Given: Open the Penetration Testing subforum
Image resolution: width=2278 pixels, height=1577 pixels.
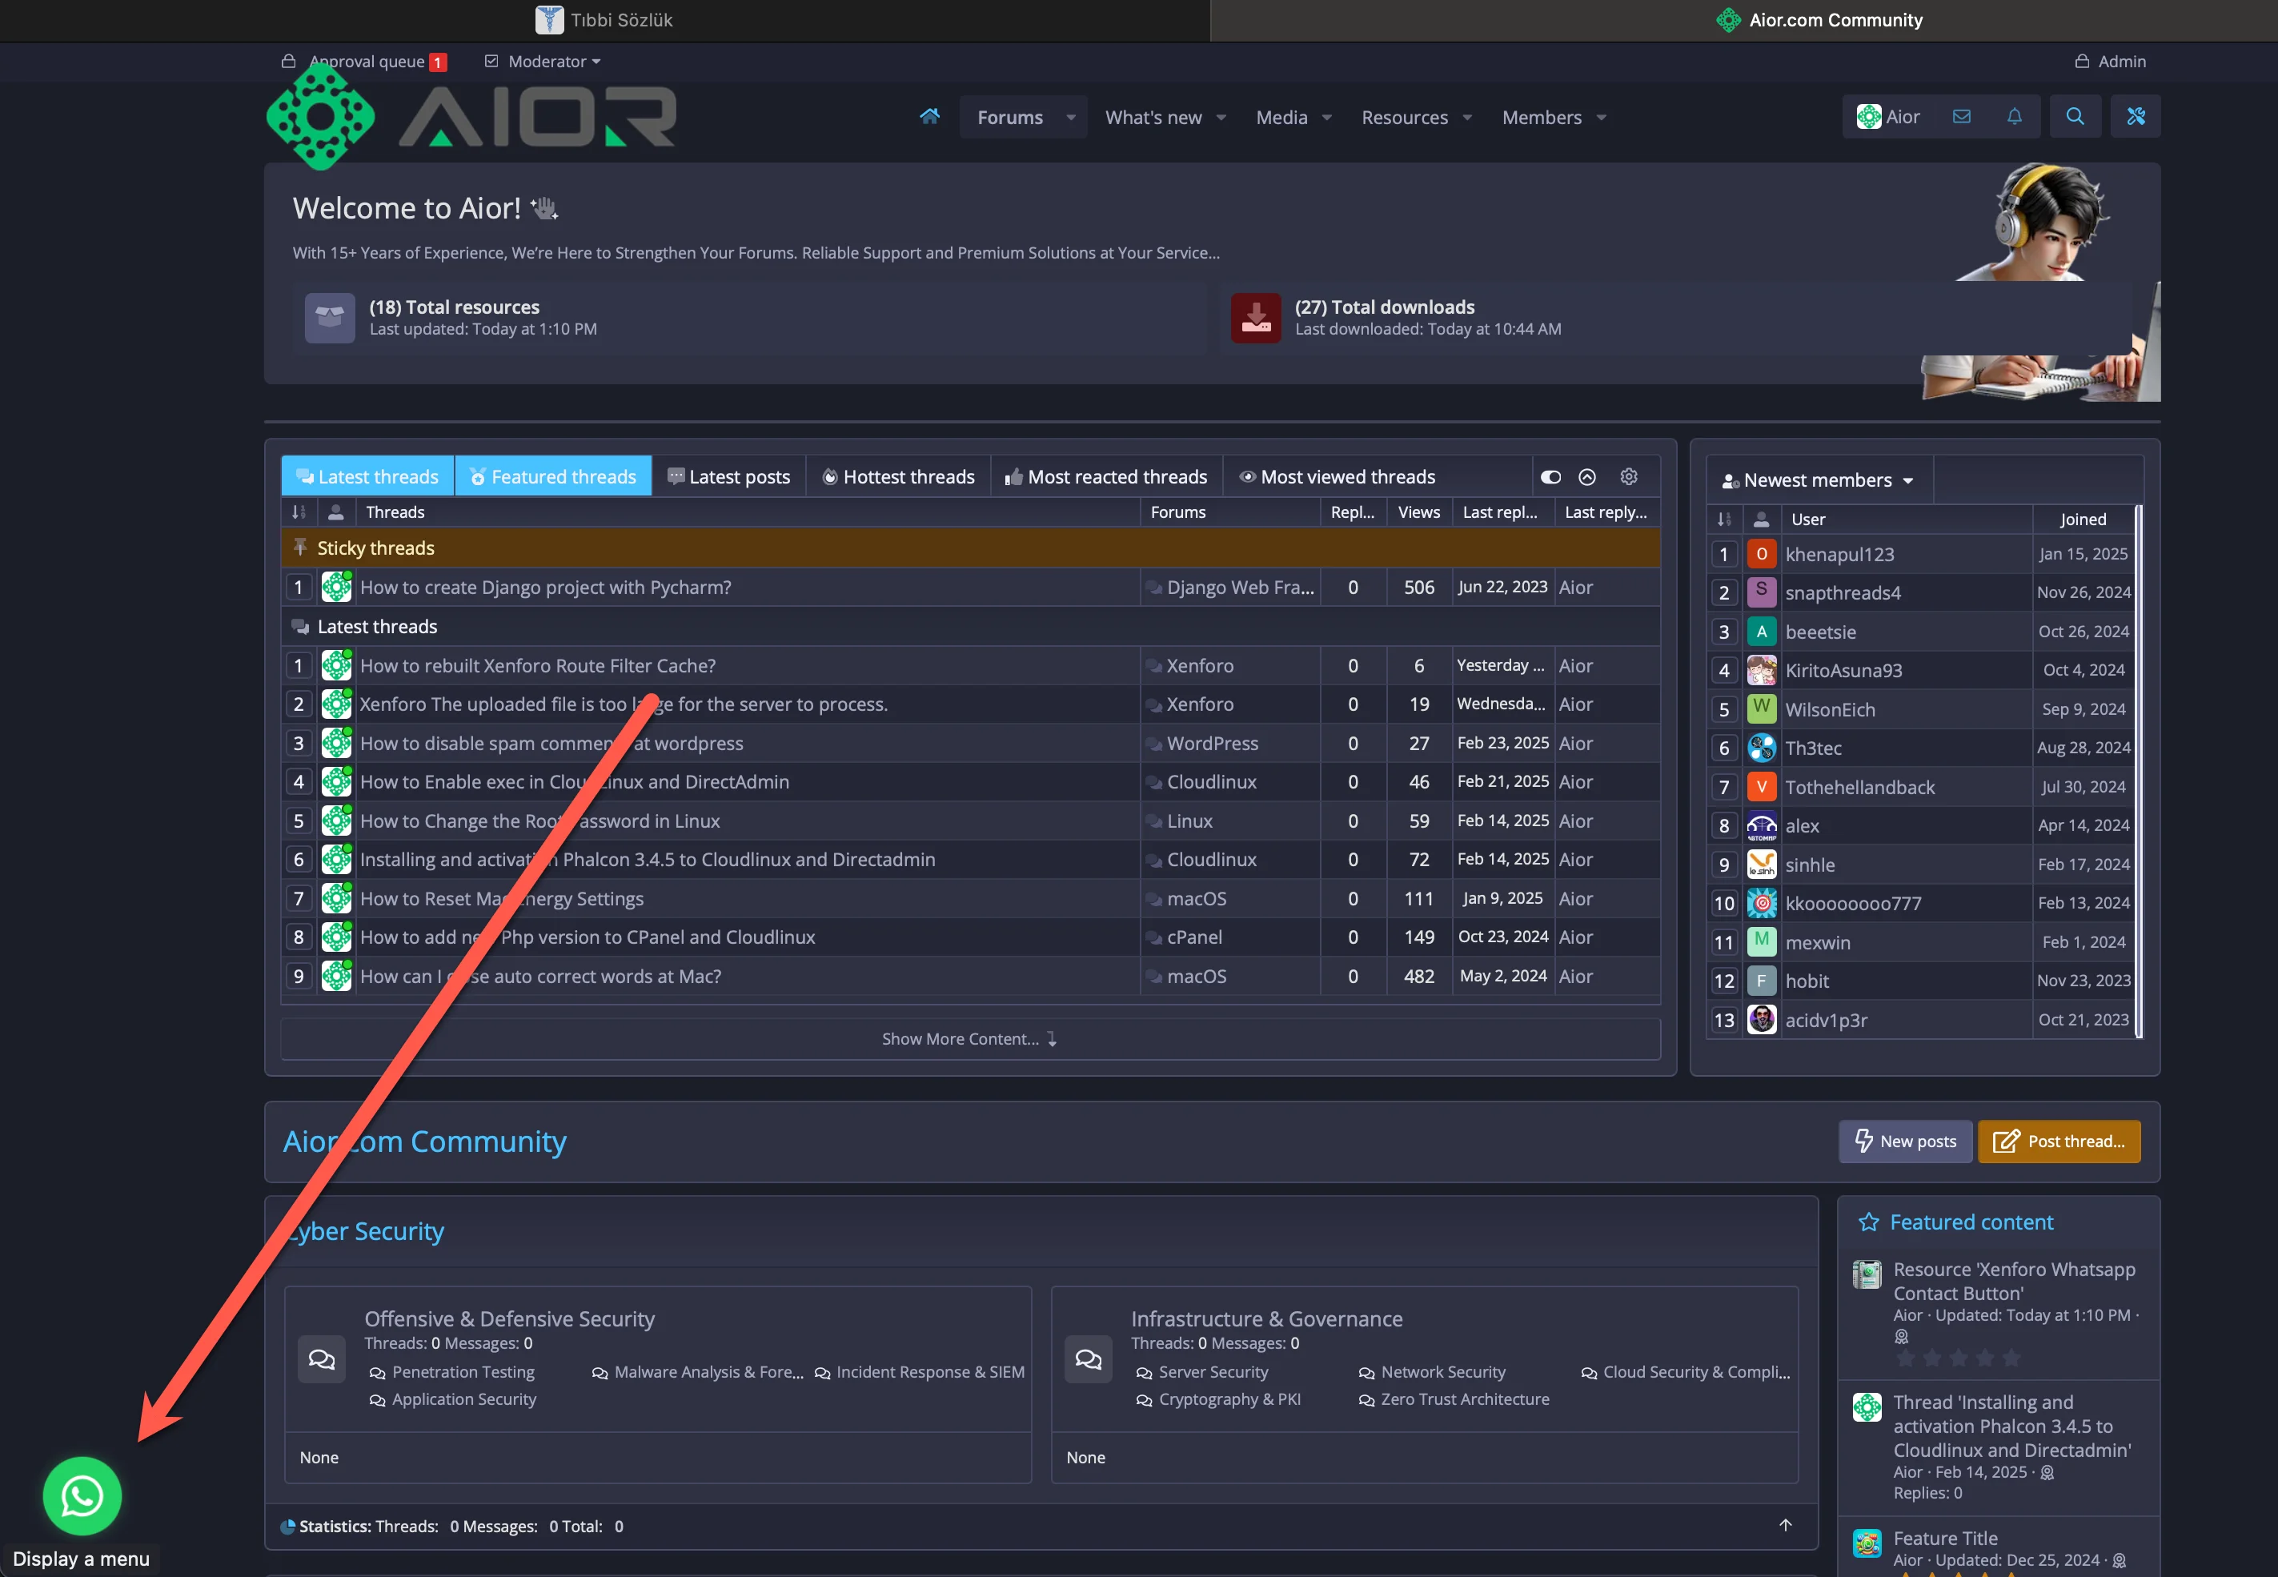Looking at the screenshot, I should 463,1371.
